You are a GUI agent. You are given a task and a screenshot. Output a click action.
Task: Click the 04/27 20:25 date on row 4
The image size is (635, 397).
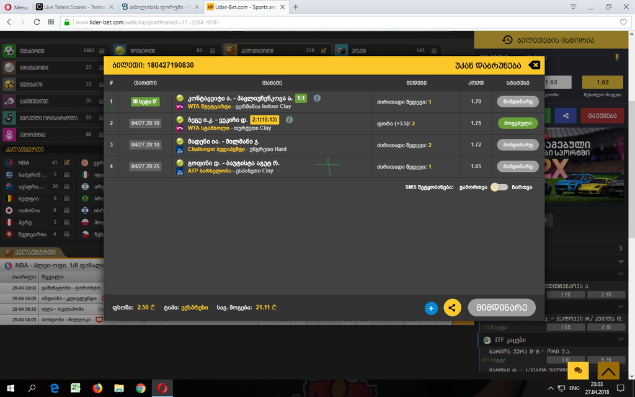coord(145,166)
